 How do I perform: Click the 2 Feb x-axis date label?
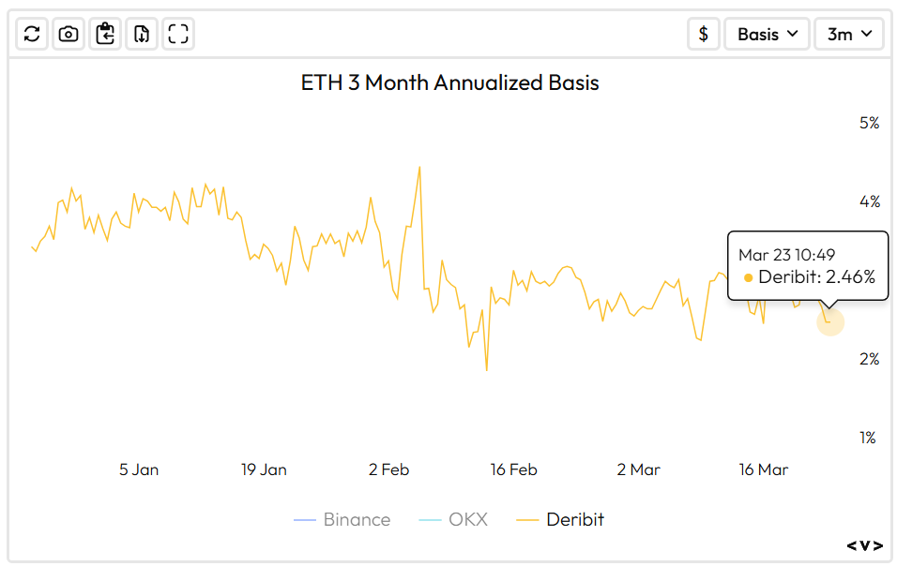388,469
